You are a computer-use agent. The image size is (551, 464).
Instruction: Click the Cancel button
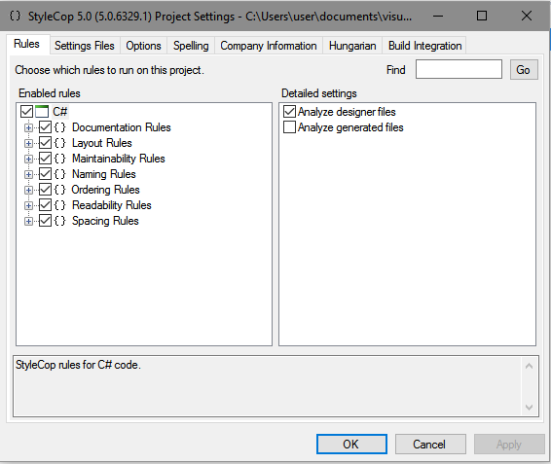click(430, 444)
